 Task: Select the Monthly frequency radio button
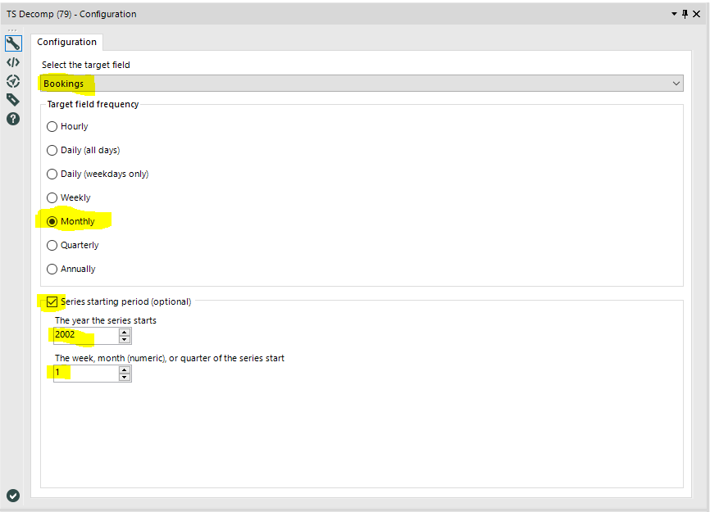click(51, 220)
